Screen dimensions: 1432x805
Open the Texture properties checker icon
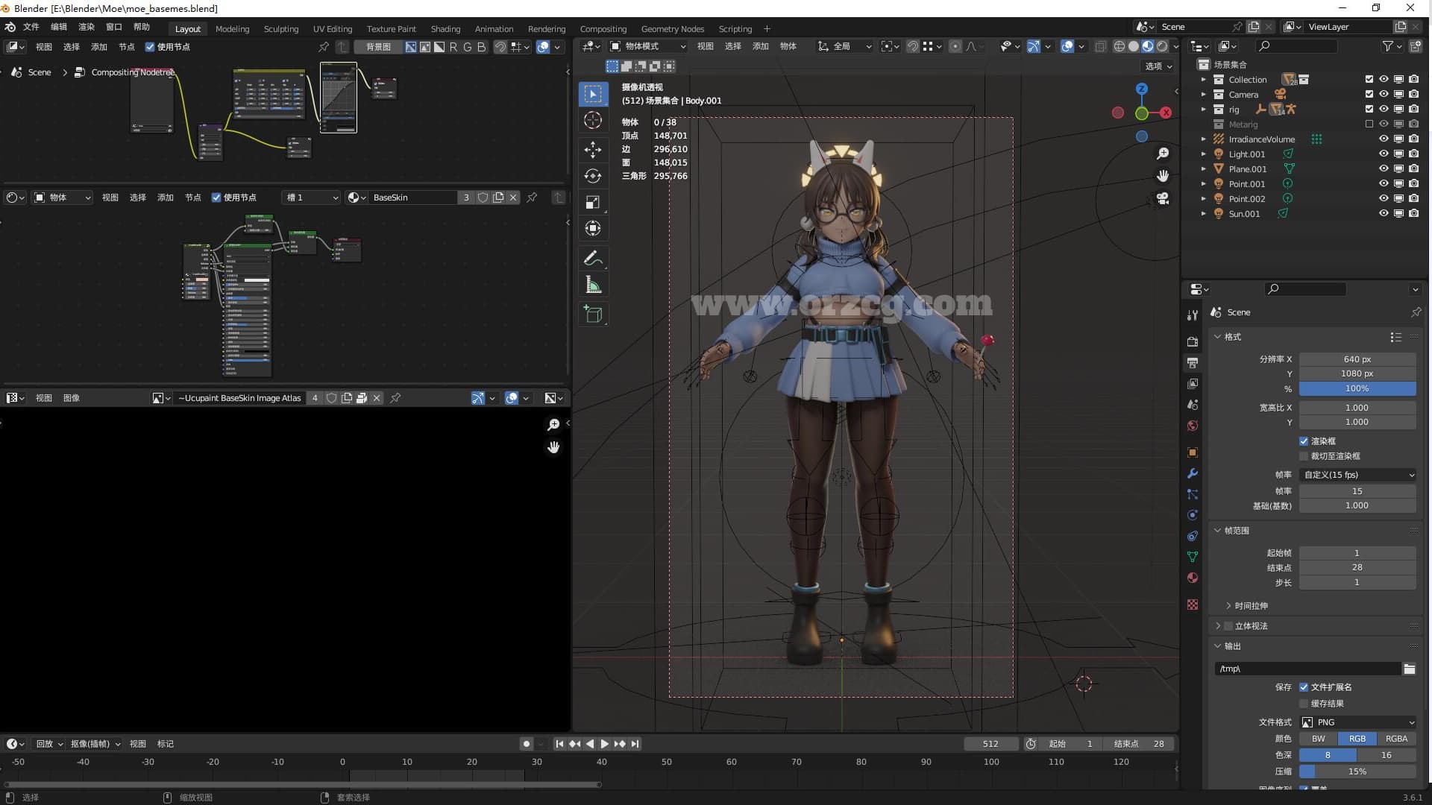pyautogui.click(x=1193, y=604)
